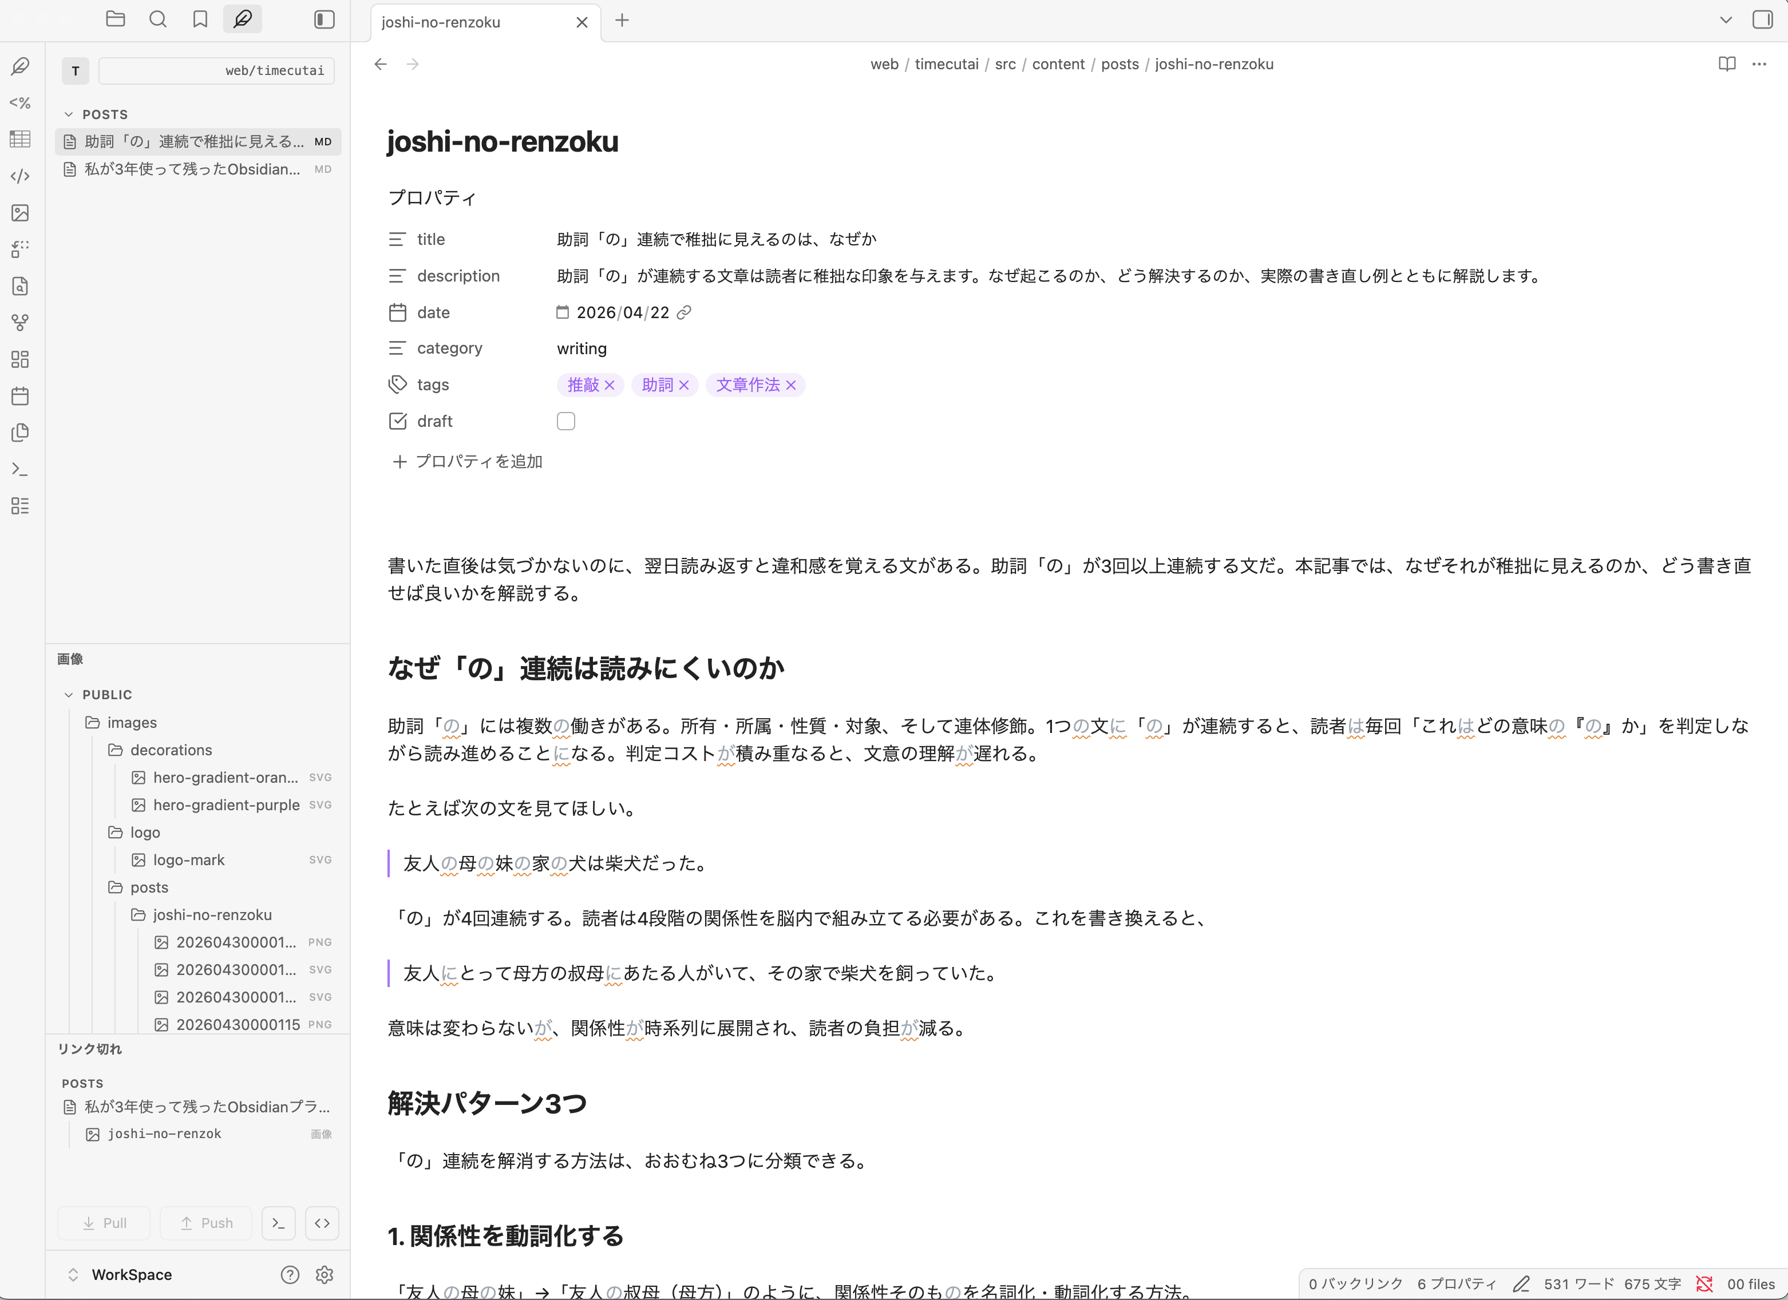Open the file explorer folder icon
This screenshot has height=1300, width=1788.
point(115,19)
